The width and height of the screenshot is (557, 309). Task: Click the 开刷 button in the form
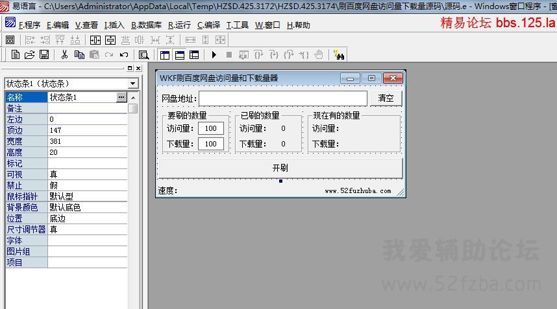pyautogui.click(x=280, y=168)
